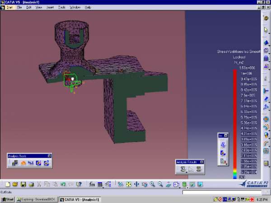Click the Zoom In magnifier icon
Viewport: 271px width, 203px height.
(x=153, y=185)
